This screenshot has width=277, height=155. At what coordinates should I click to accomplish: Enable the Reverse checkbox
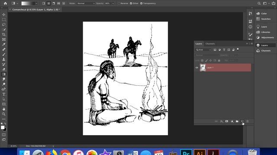(119, 3)
